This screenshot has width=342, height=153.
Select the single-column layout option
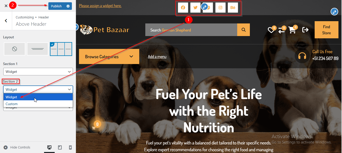coord(38,49)
